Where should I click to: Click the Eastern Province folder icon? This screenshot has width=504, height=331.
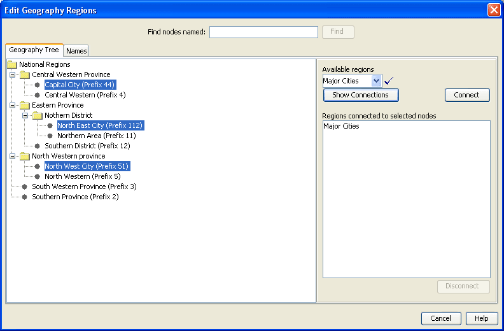pos(25,105)
